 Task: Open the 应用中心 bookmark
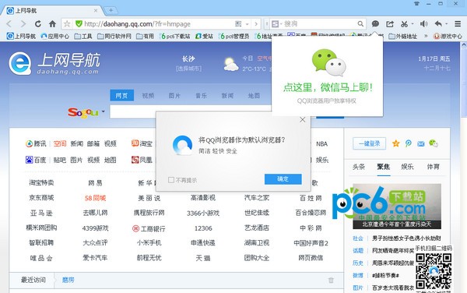[55, 36]
